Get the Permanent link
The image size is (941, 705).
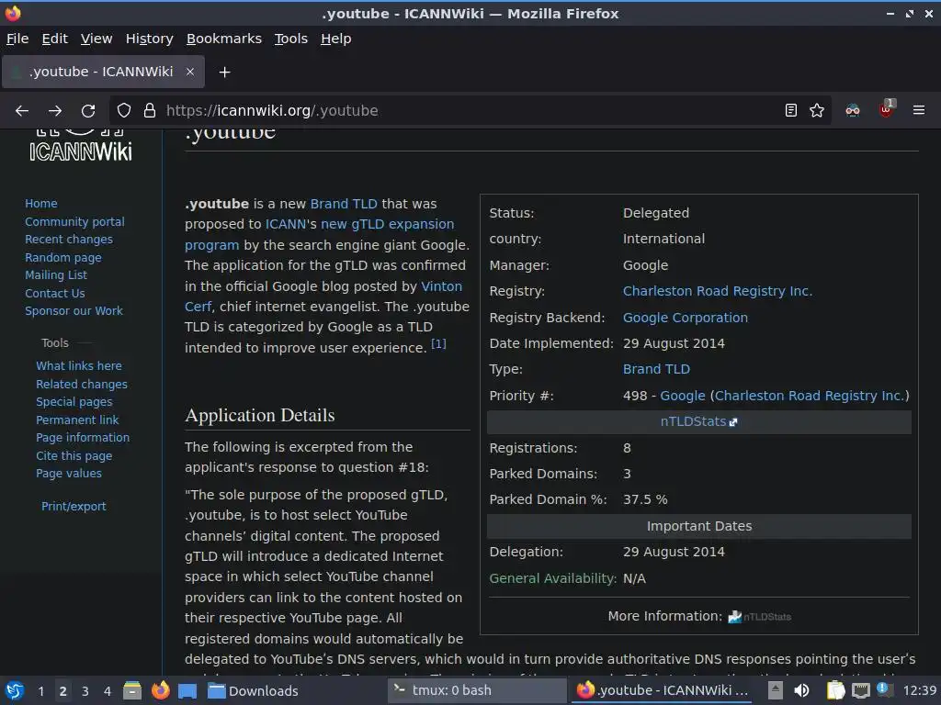(x=77, y=420)
